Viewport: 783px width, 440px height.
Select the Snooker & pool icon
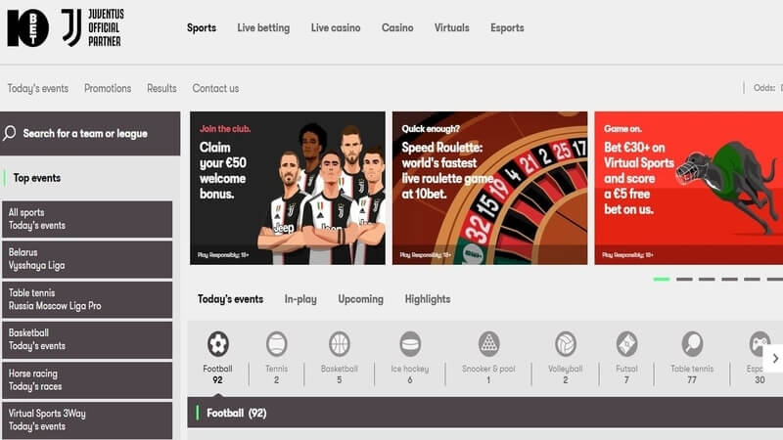point(488,344)
